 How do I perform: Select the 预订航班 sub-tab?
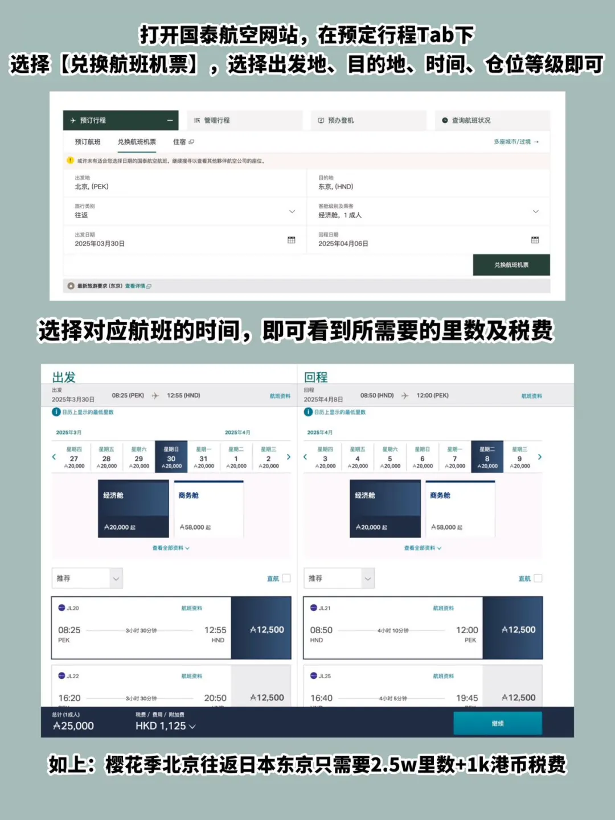88,142
